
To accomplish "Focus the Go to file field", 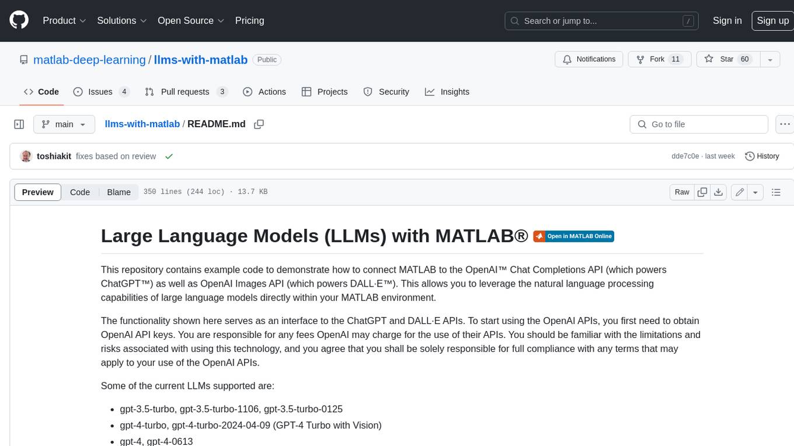I will (699, 124).
